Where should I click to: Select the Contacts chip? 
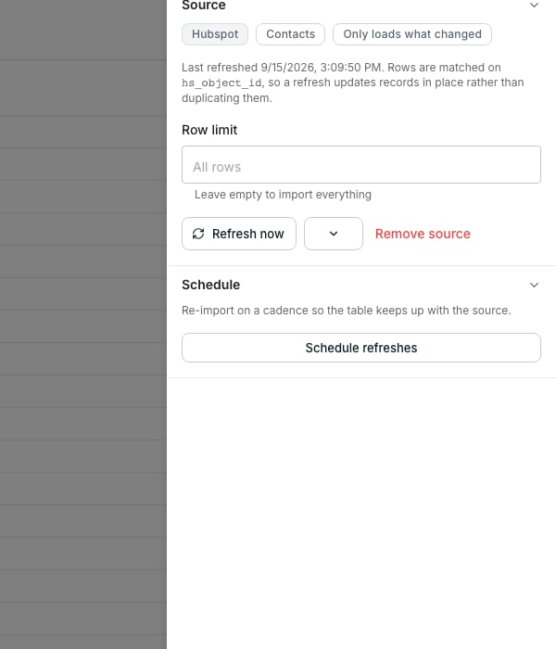[290, 34]
